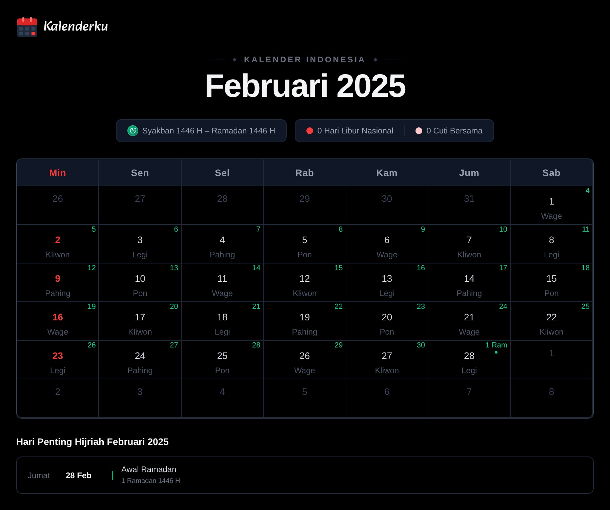Click the Februari 2025 title heading
Image resolution: width=610 pixels, height=510 pixels.
click(305, 86)
